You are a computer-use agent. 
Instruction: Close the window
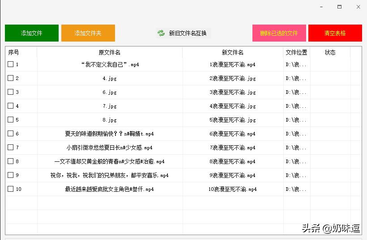(x=358, y=7)
